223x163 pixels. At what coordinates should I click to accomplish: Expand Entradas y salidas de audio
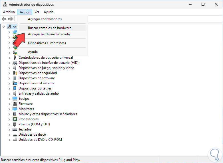pyautogui.click(x=9, y=93)
